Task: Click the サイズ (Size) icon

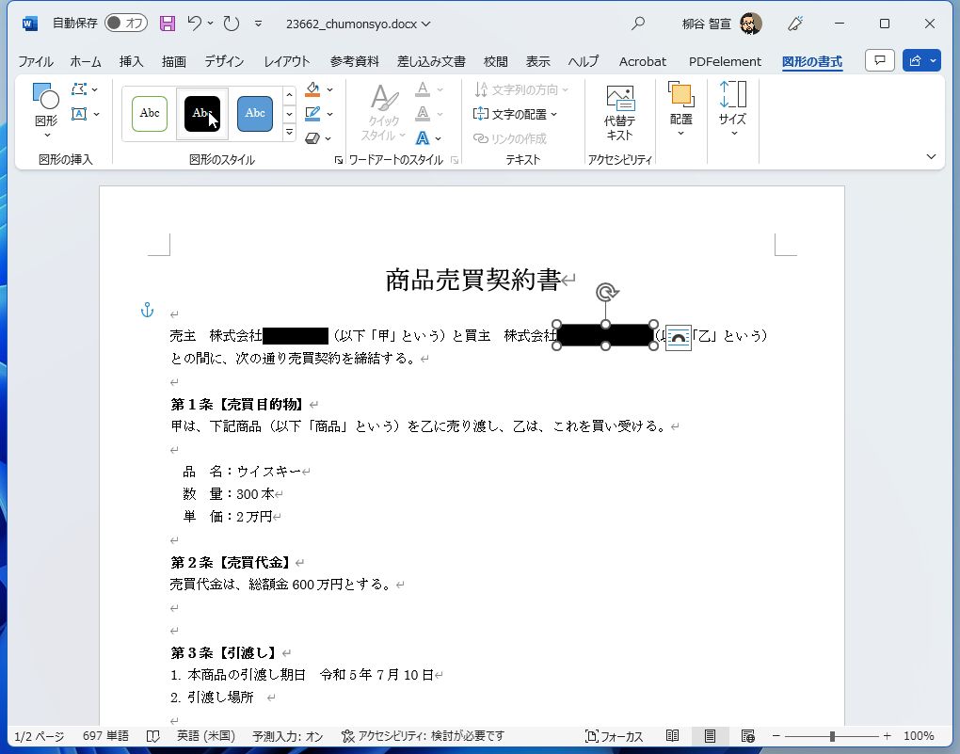Action: coord(732,106)
